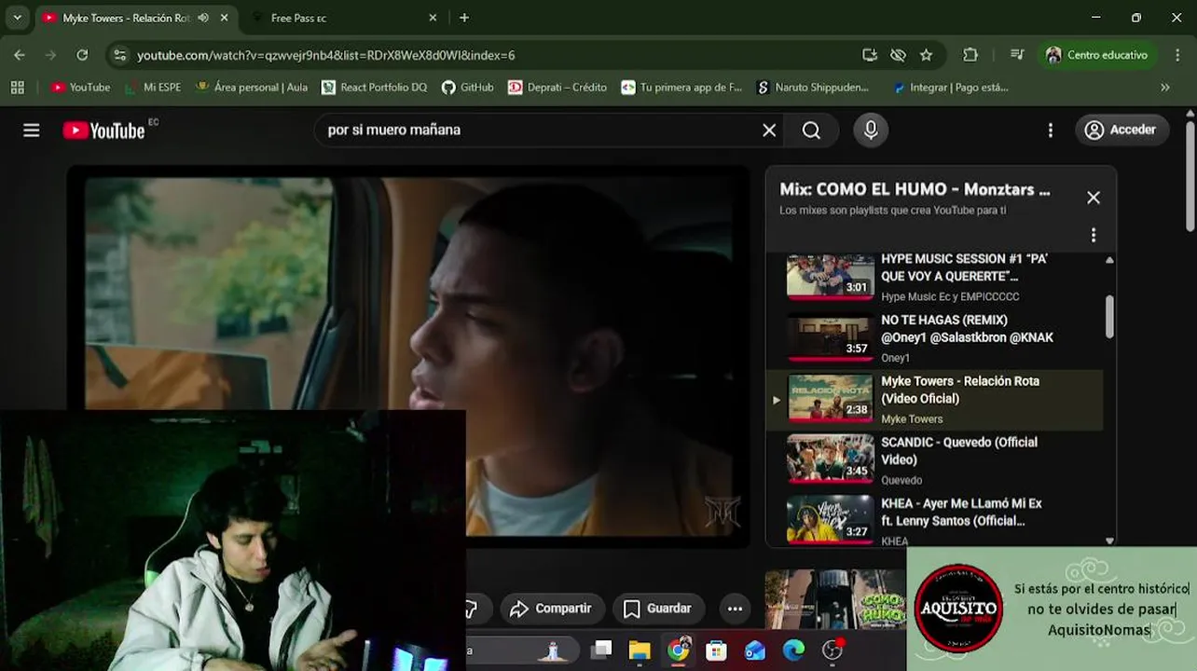Open COMO EL HUMO recommended video thumbnail
The image size is (1197, 671).
click(835, 599)
